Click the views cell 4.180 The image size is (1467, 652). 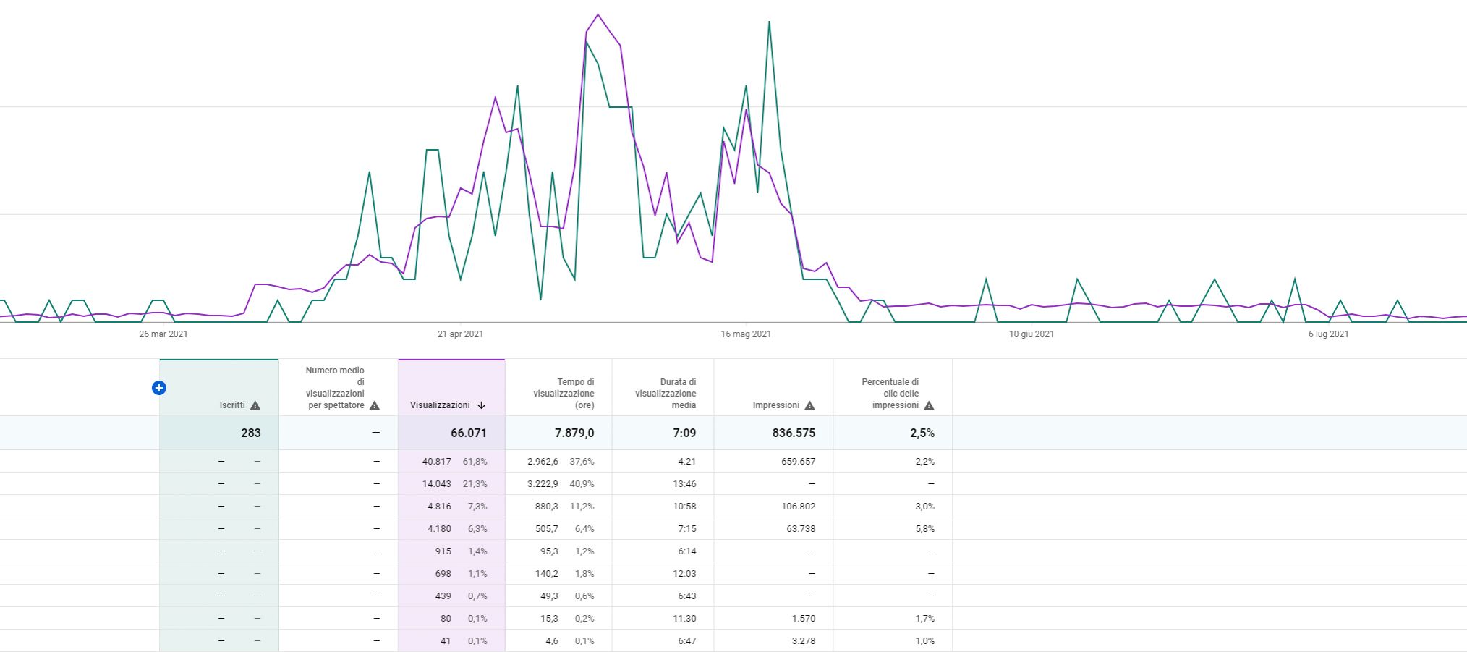[x=439, y=529]
